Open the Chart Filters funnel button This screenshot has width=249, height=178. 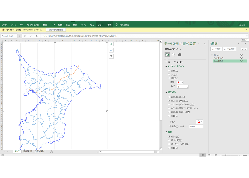click(x=111, y=56)
